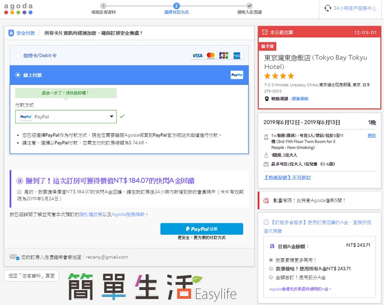Click the Mastercard icon

coord(211,55)
